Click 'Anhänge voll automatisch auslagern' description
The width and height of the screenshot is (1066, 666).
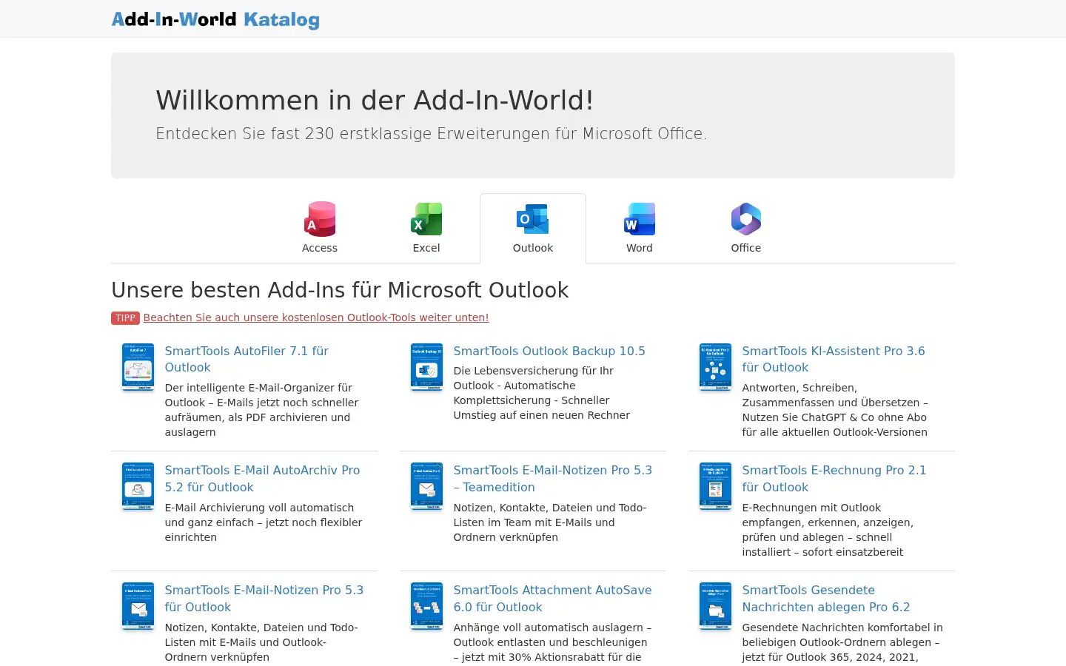click(x=552, y=642)
